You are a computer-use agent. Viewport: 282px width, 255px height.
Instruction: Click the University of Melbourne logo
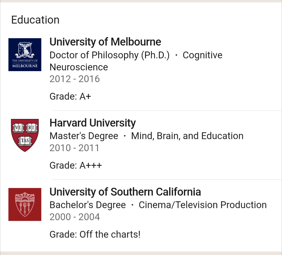(25, 54)
